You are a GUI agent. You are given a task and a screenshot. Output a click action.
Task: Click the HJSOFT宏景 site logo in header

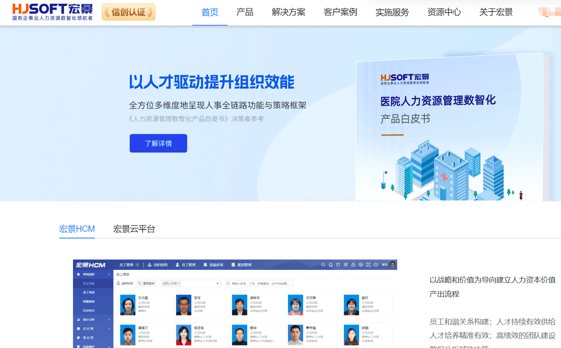tap(52, 12)
